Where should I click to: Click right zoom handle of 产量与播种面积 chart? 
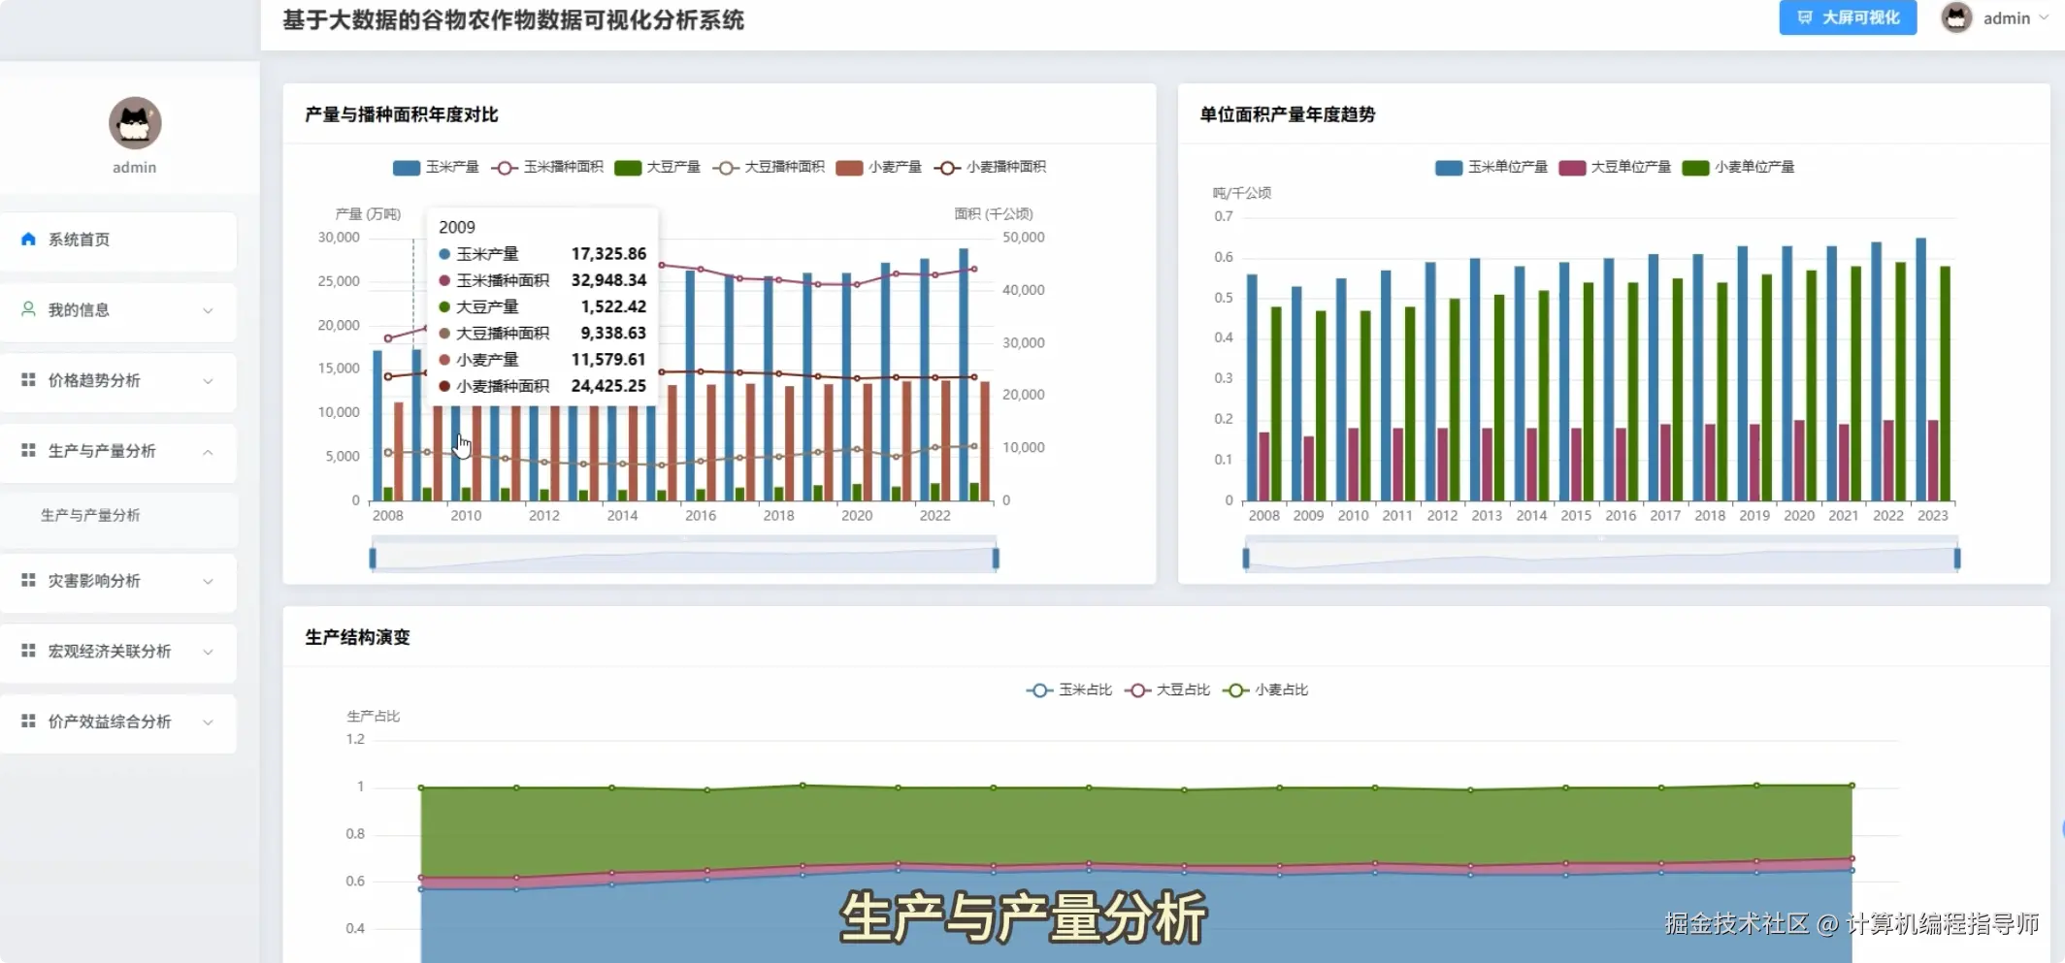[996, 558]
